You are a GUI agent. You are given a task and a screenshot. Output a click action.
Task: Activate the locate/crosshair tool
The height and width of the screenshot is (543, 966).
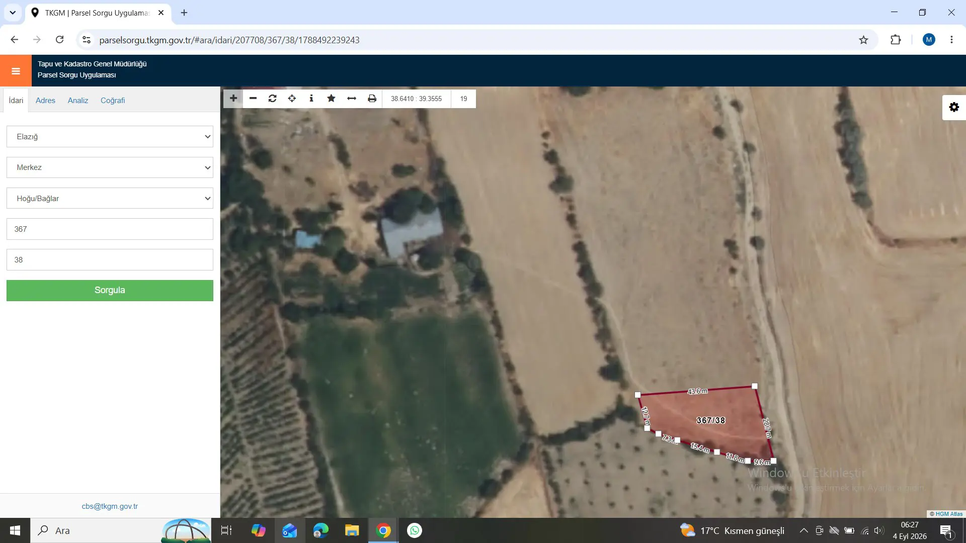tap(292, 99)
